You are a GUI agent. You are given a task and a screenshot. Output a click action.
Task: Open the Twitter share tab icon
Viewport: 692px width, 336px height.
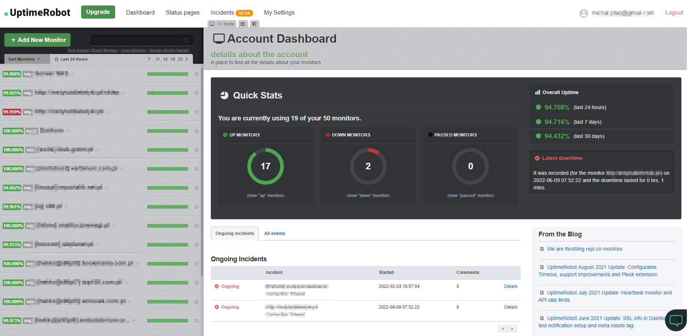[x=243, y=24]
